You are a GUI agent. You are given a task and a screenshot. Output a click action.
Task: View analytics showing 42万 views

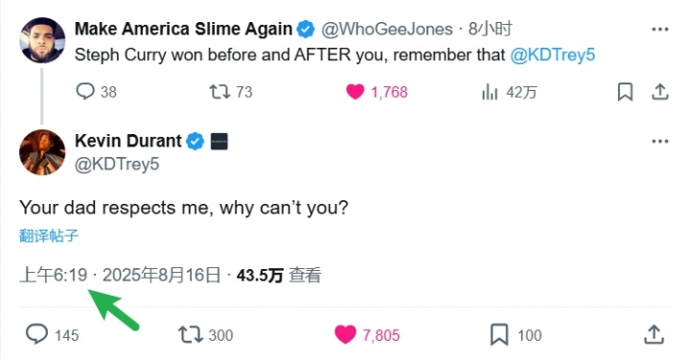tap(509, 92)
